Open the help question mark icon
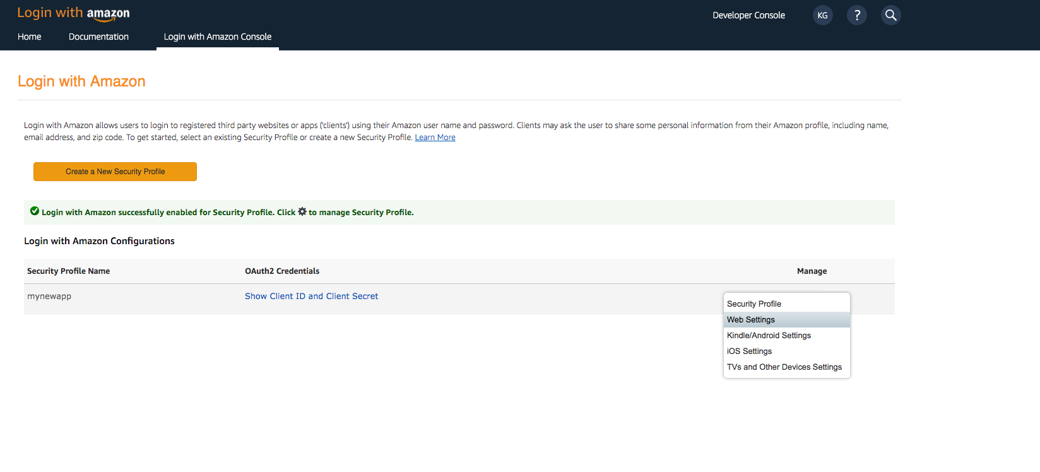1040x472 pixels. pos(856,15)
